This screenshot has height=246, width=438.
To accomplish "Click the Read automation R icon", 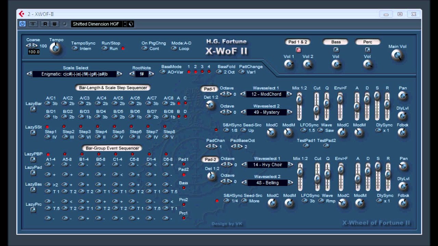I will (x=45, y=24).
